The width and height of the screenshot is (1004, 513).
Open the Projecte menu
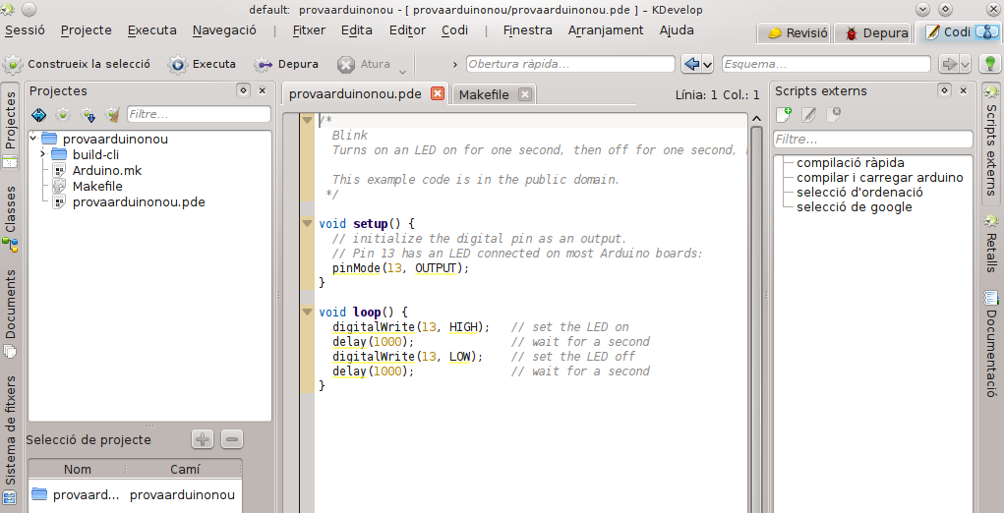point(87,30)
